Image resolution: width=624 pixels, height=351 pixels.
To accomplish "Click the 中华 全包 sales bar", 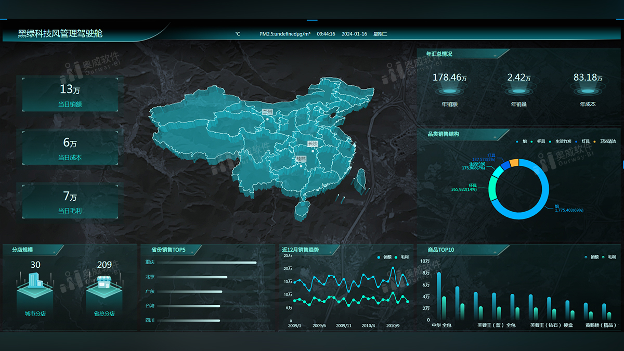I will [439, 296].
